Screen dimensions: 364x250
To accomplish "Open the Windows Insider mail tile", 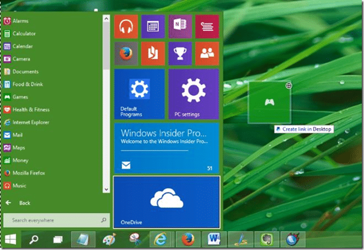I will click(x=167, y=148).
